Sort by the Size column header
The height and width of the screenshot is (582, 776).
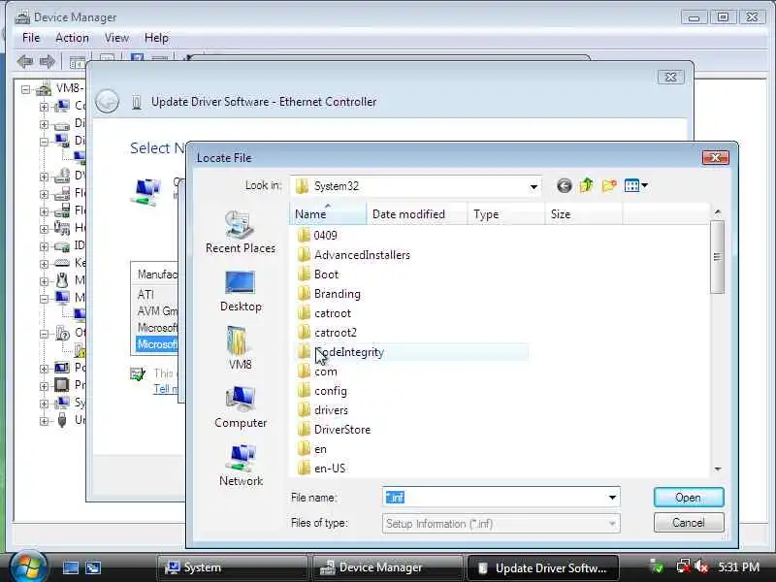[x=584, y=213]
